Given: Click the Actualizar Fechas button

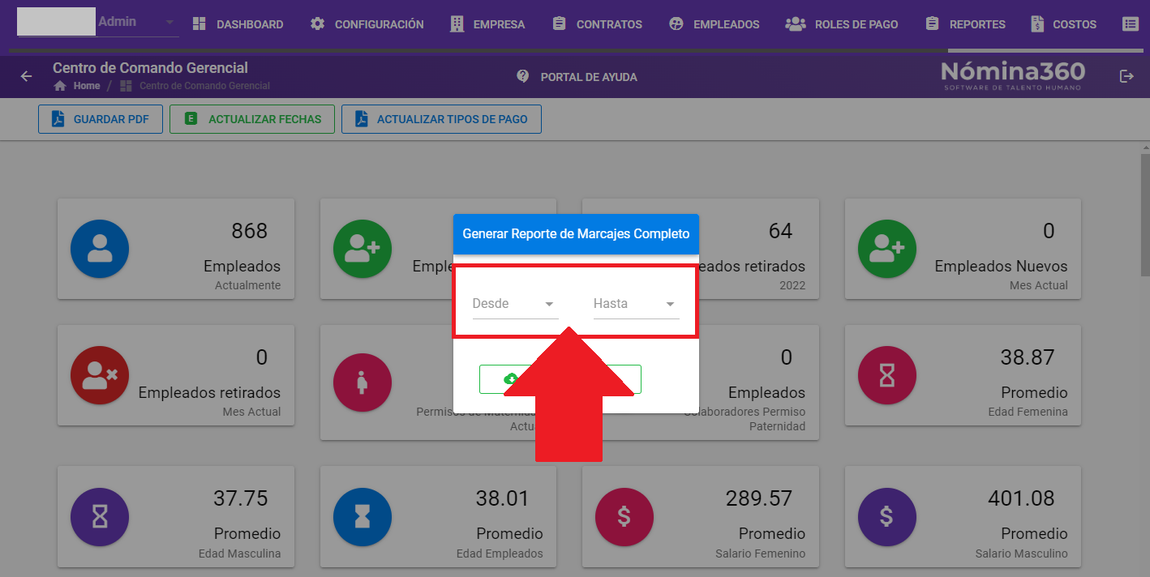Looking at the screenshot, I should (x=252, y=119).
